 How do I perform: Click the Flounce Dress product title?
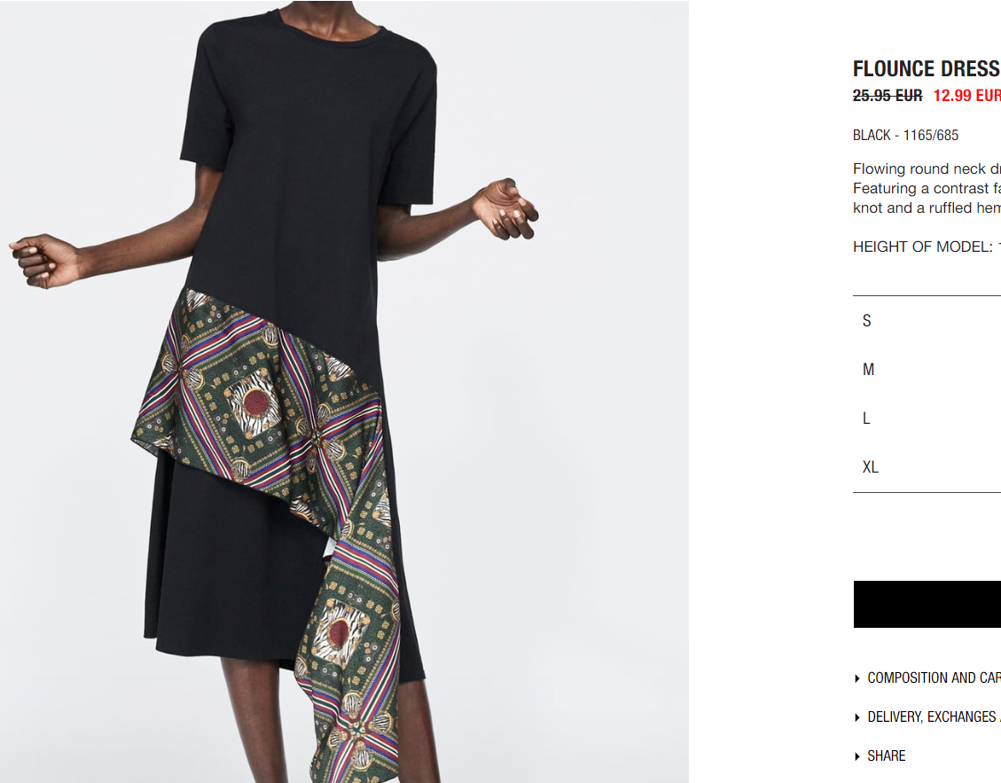click(x=927, y=69)
